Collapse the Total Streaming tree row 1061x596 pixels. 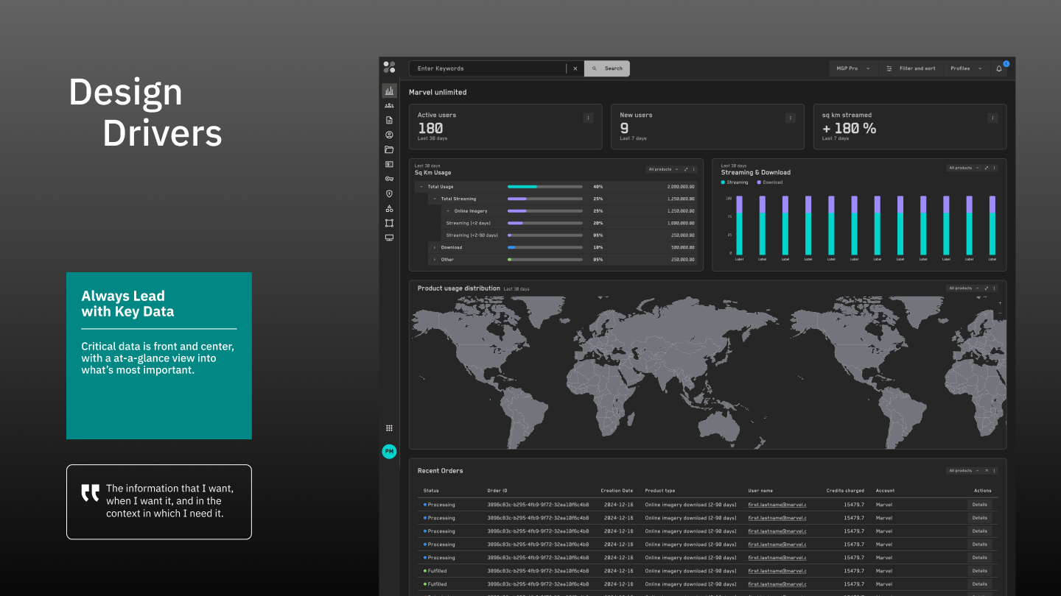pyautogui.click(x=435, y=199)
